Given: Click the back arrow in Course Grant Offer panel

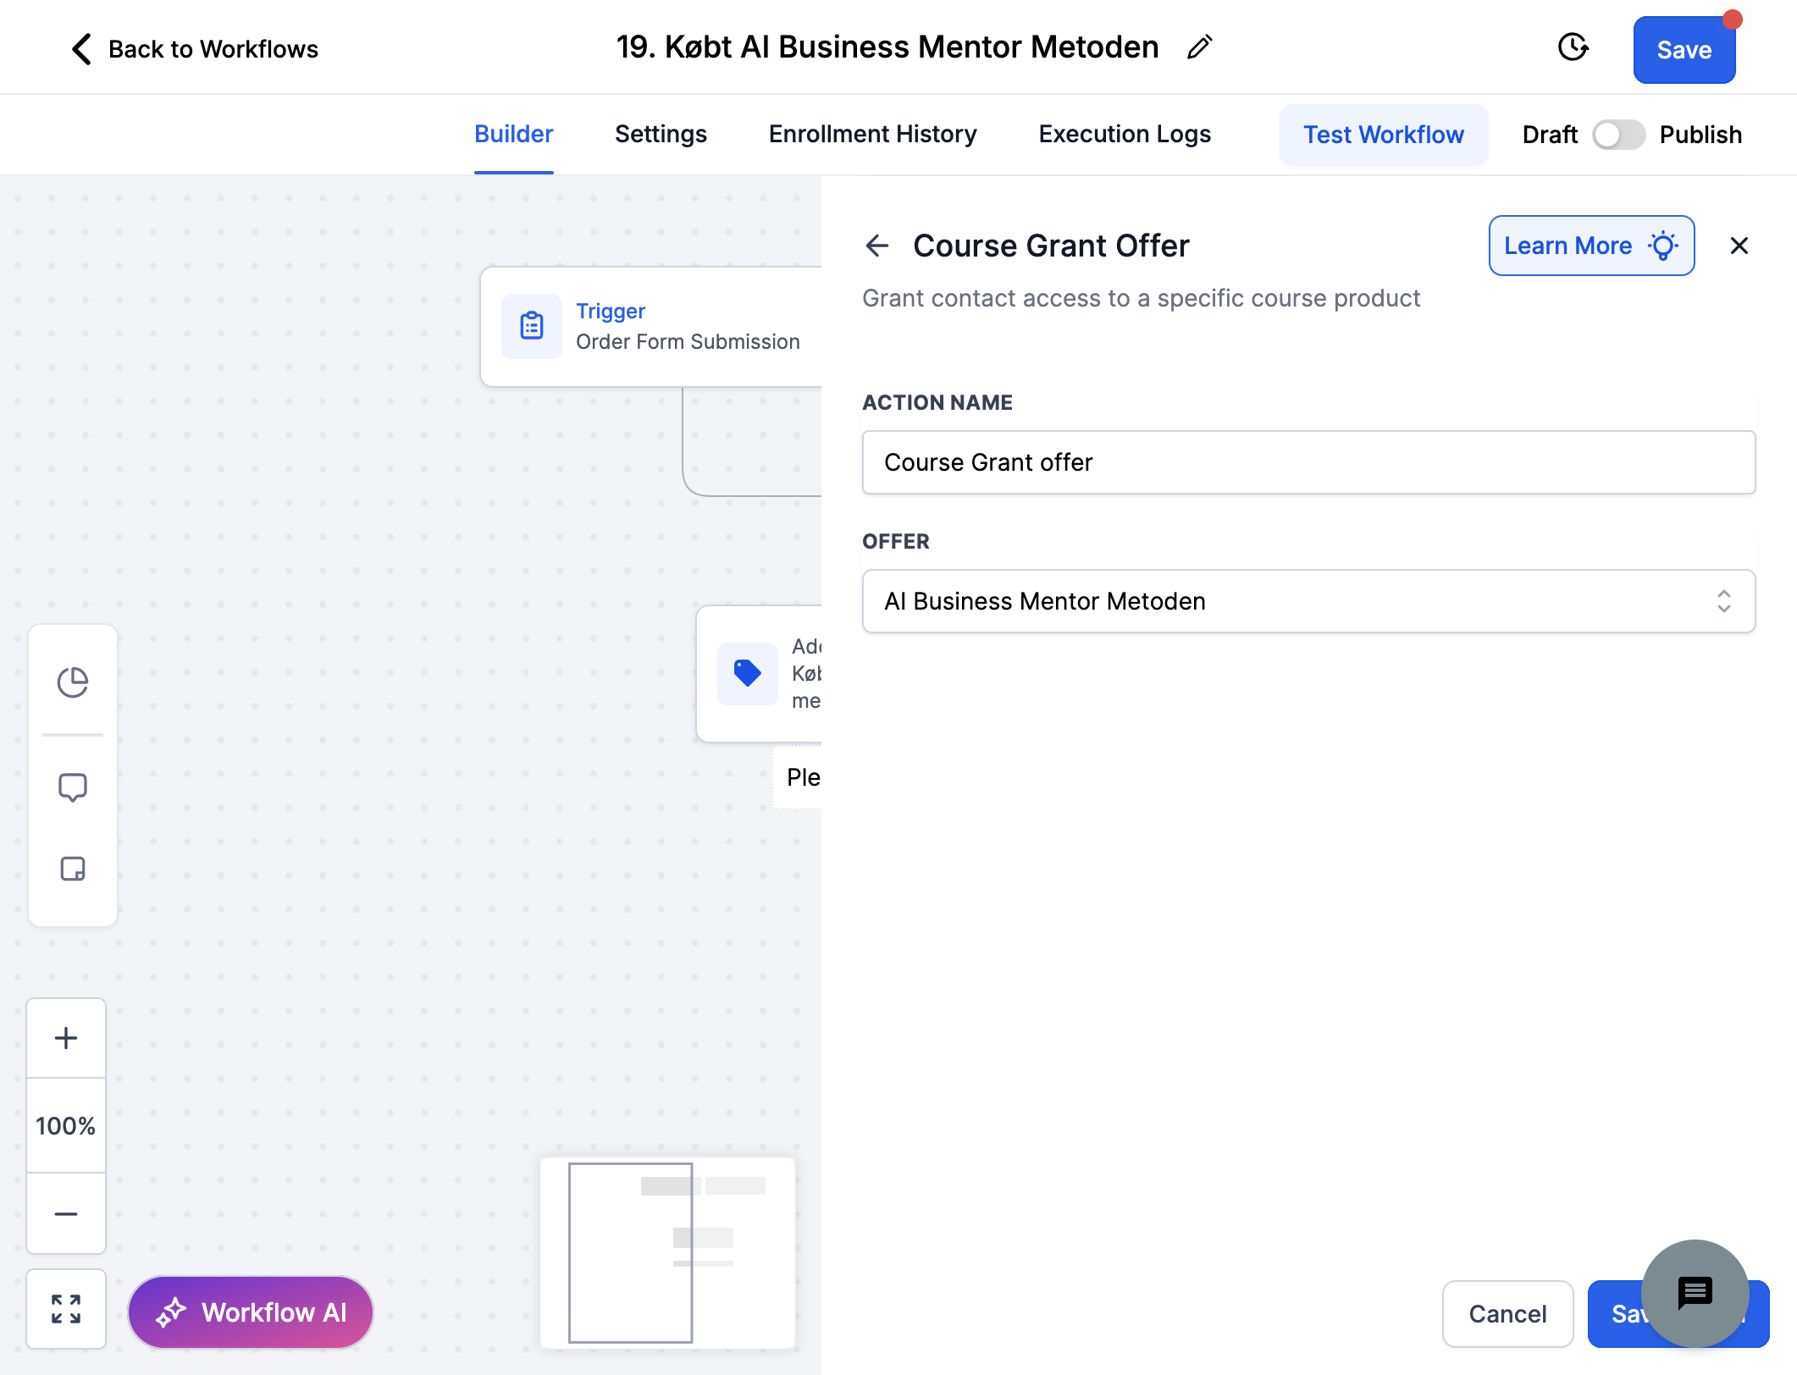Looking at the screenshot, I should (x=877, y=246).
